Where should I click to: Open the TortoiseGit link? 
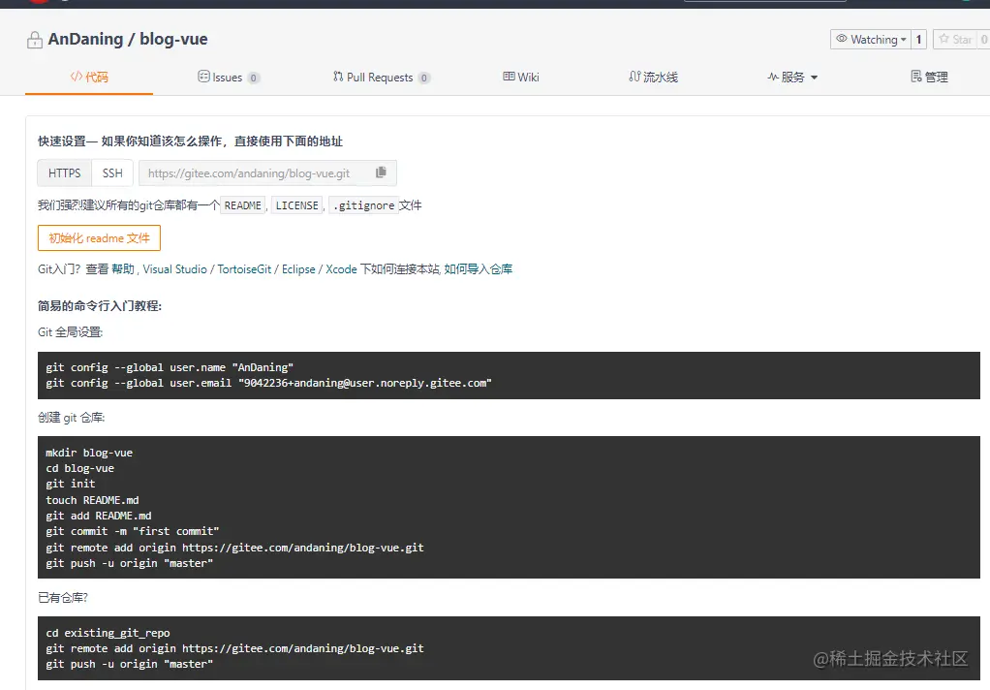tap(244, 269)
